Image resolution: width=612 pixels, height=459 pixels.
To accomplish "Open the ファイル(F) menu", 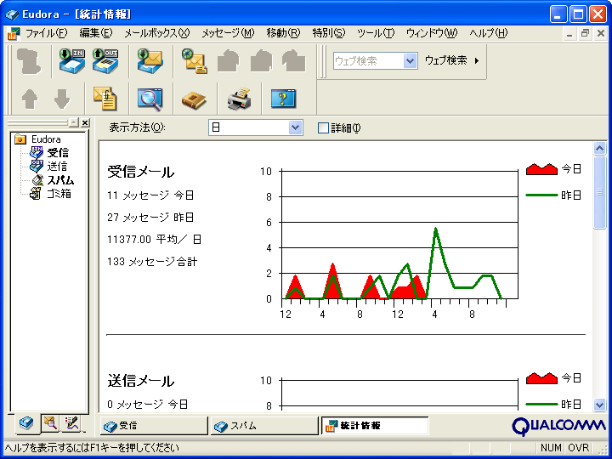I will tap(47, 33).
